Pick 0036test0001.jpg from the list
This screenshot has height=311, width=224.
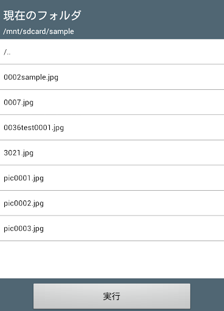click(112, 128)
